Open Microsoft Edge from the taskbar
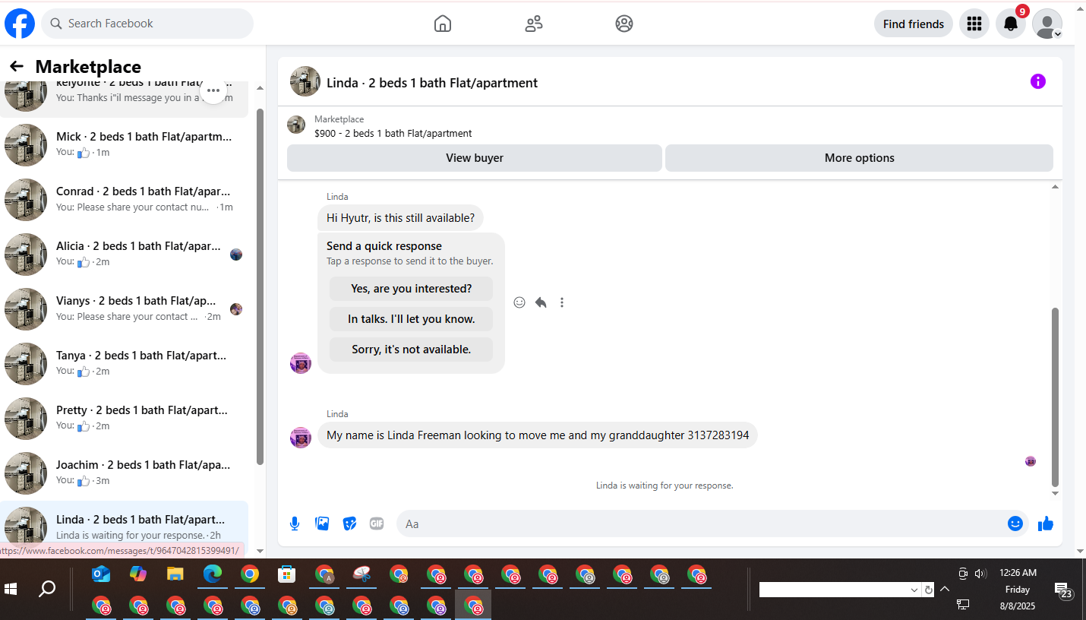 click(213, 574)
